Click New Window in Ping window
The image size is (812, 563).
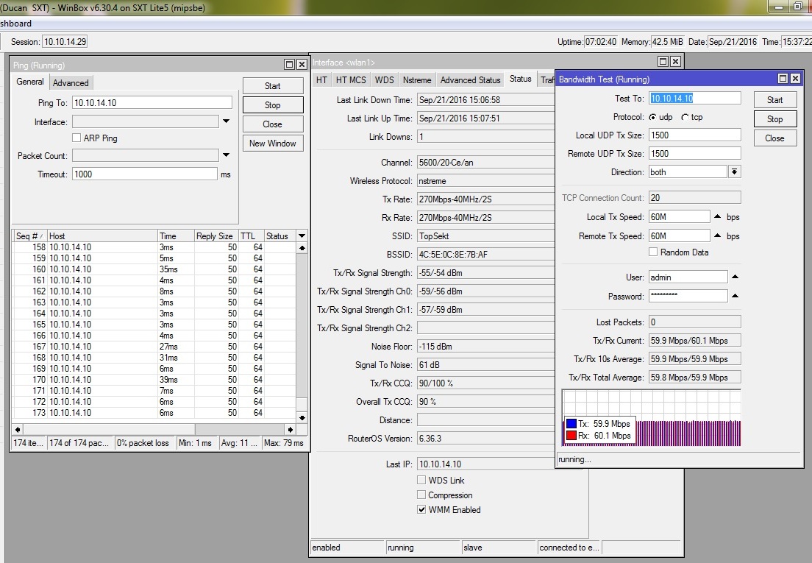click(x=273, y=144)
